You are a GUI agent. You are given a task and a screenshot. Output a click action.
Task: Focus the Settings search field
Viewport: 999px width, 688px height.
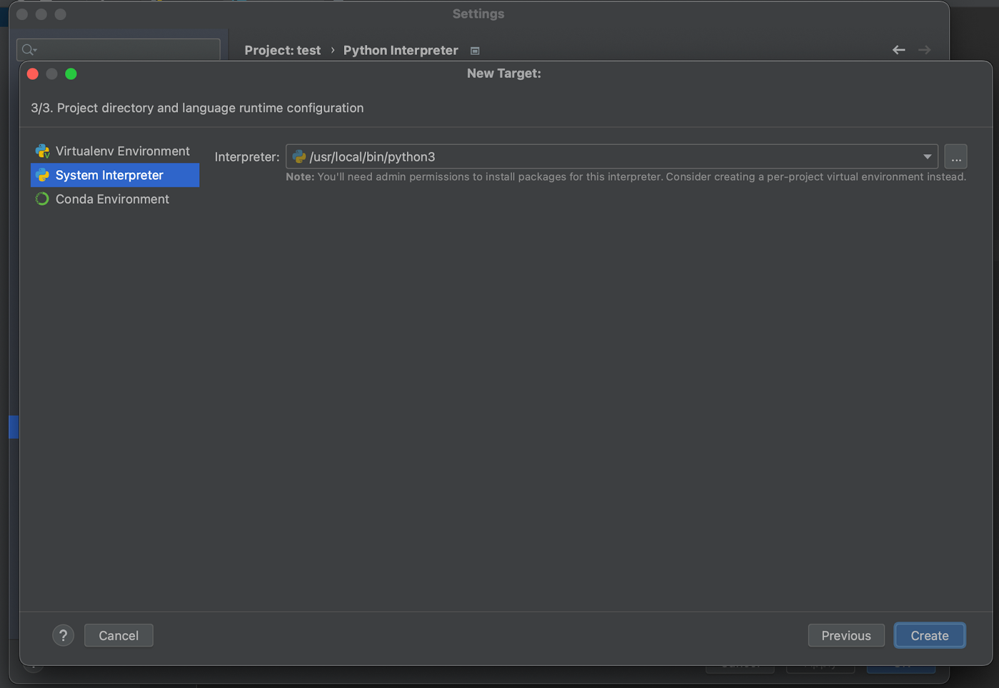[125, 49]
